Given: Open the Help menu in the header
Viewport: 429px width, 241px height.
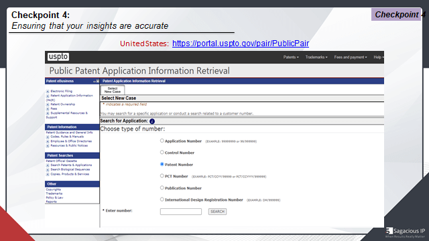Looking at the screenshot, I should click(x=379, y=57).
